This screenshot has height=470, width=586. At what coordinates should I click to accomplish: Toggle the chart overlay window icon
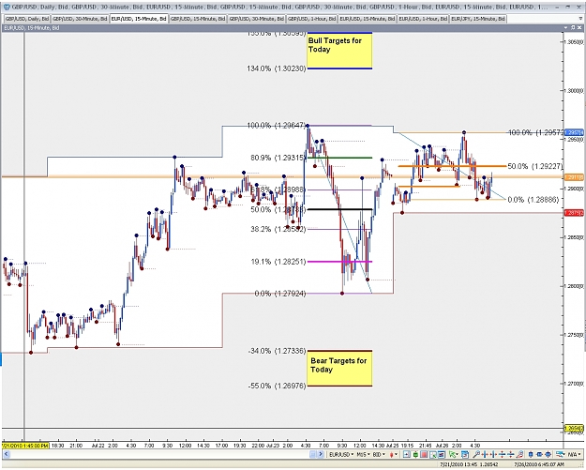click(442, 455)
